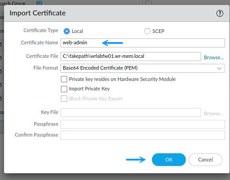Open the help question mark icon

(220, 14)
